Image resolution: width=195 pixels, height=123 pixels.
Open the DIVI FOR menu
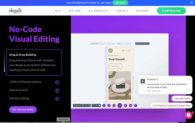75,11
